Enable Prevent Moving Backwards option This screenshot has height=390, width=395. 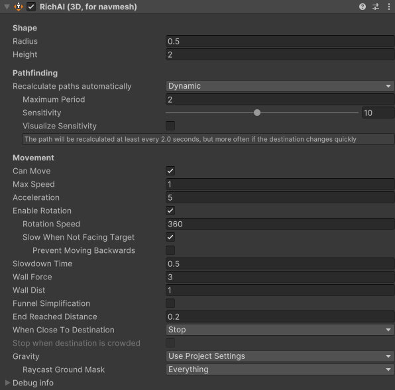170,250
